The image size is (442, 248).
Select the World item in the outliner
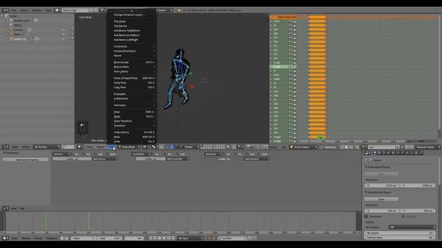click(17, 25)
